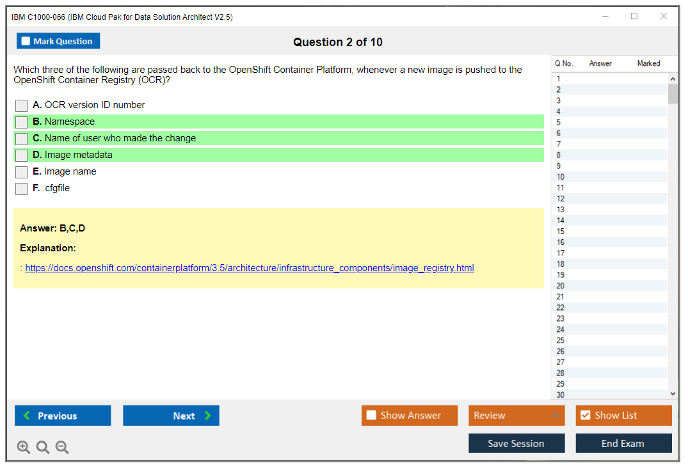Click the zoom in magnifier icon
This screenshot has height=470, width=688.
click(x=24, y=447)
